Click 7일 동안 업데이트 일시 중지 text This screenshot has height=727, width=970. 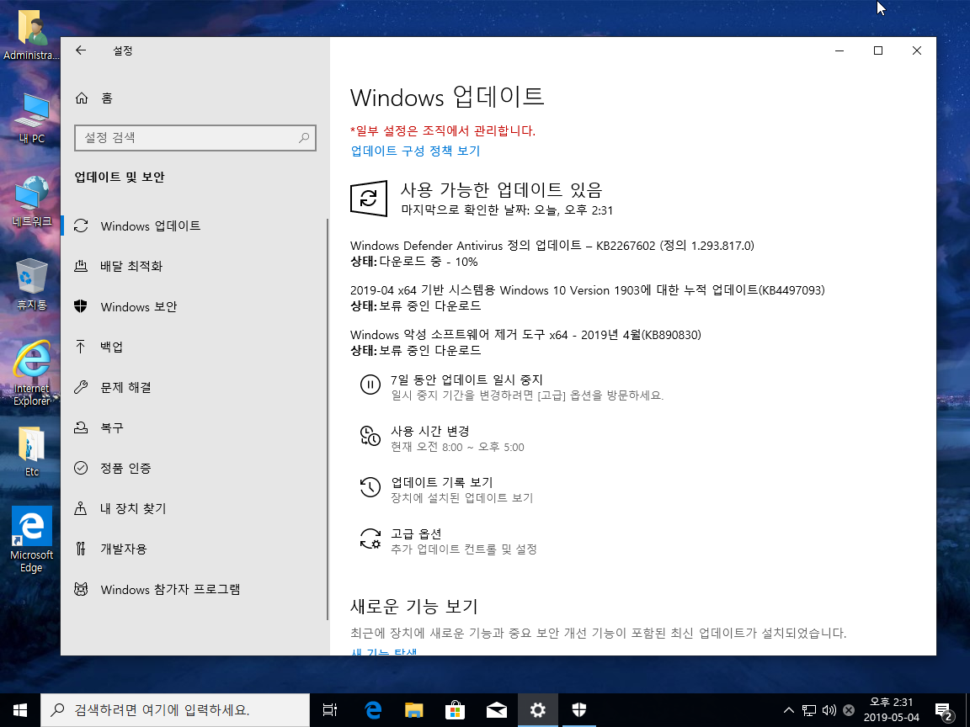click(x=466, y=380)
